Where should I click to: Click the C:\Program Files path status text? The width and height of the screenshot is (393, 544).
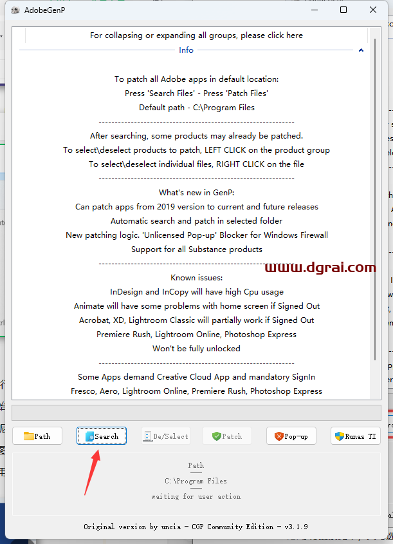tap(196, 481)
